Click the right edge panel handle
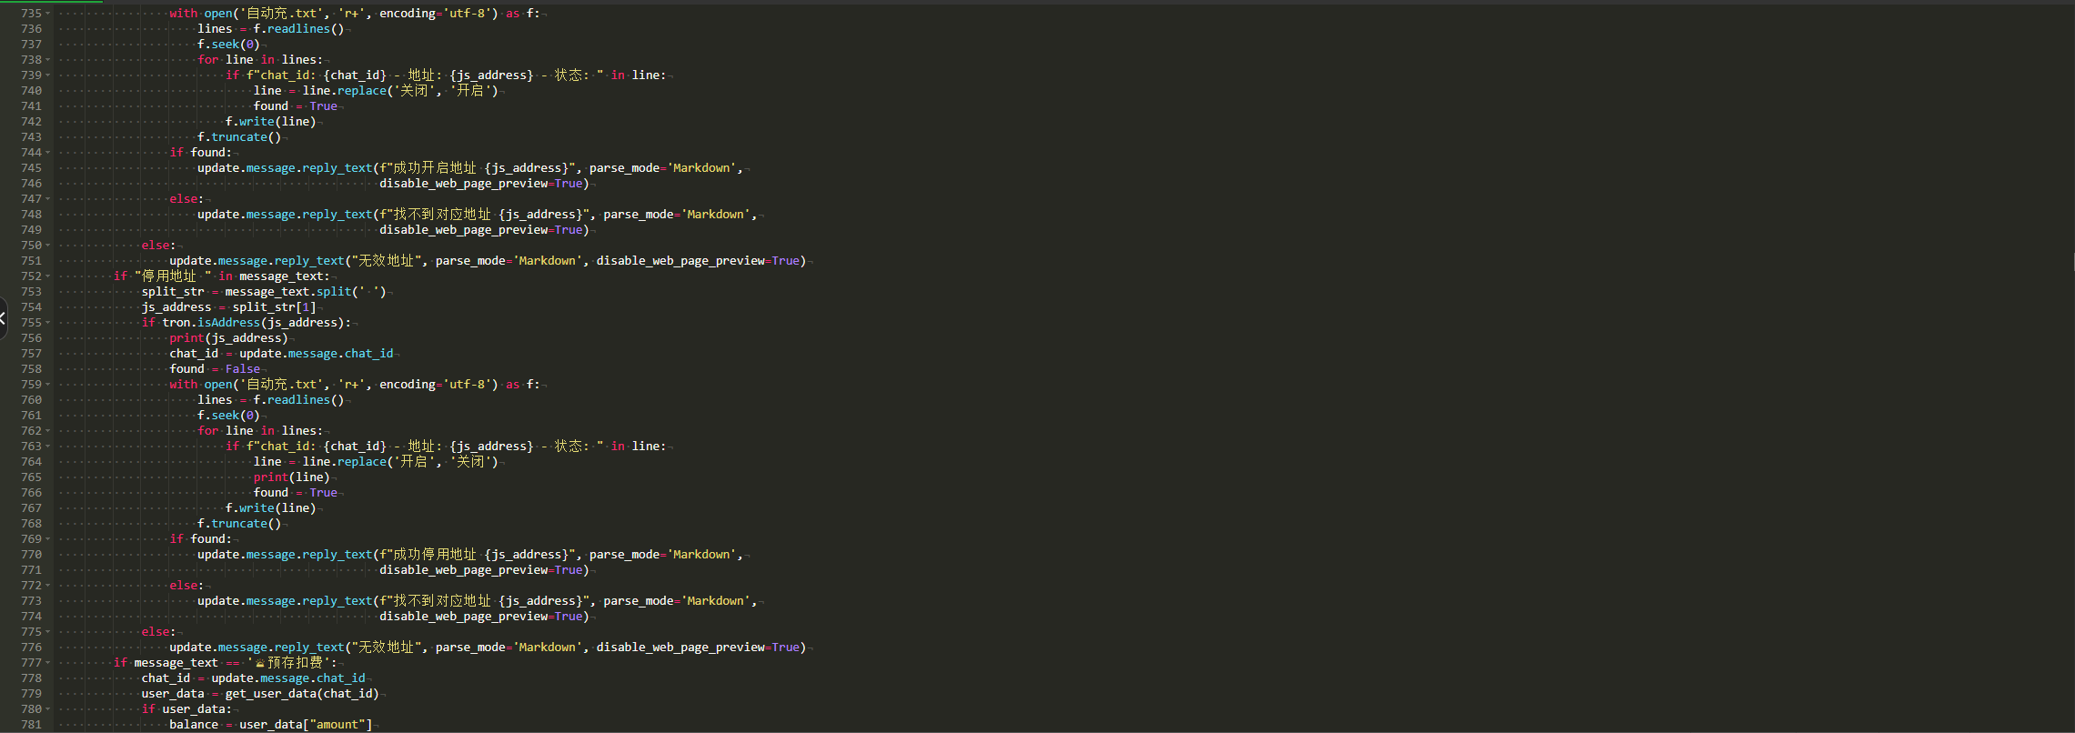 click(x=2072, y=264)
